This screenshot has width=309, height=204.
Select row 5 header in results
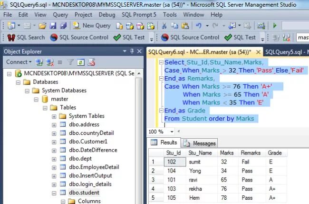[156, 198]
